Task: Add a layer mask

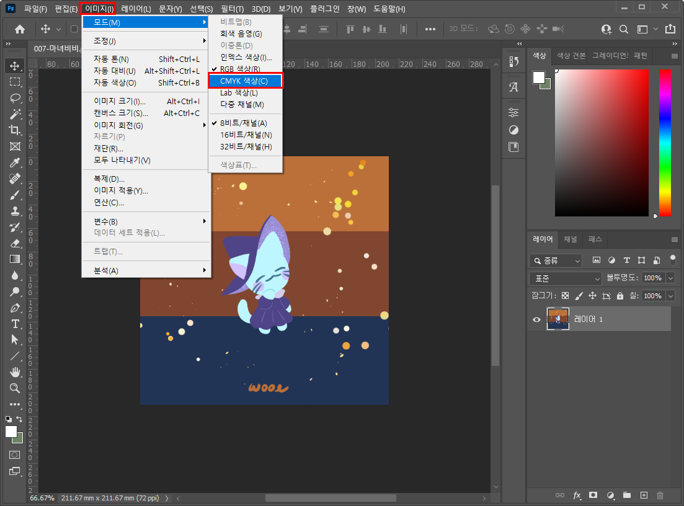Action: (593, 495)
